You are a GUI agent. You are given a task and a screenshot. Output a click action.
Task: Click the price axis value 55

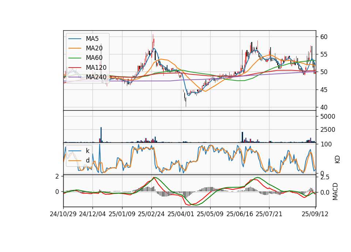click(x=324, y=54)
